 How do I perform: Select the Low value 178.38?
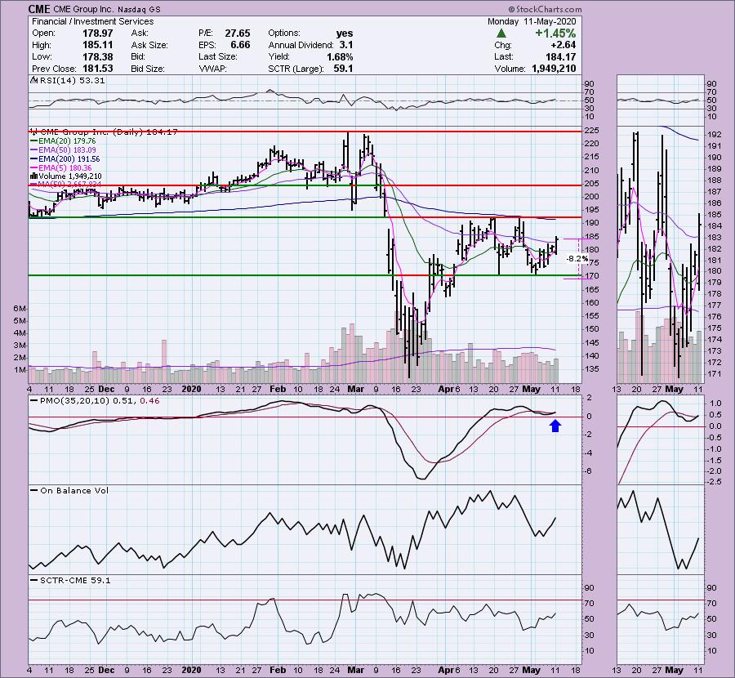click(x=98, y=56)
